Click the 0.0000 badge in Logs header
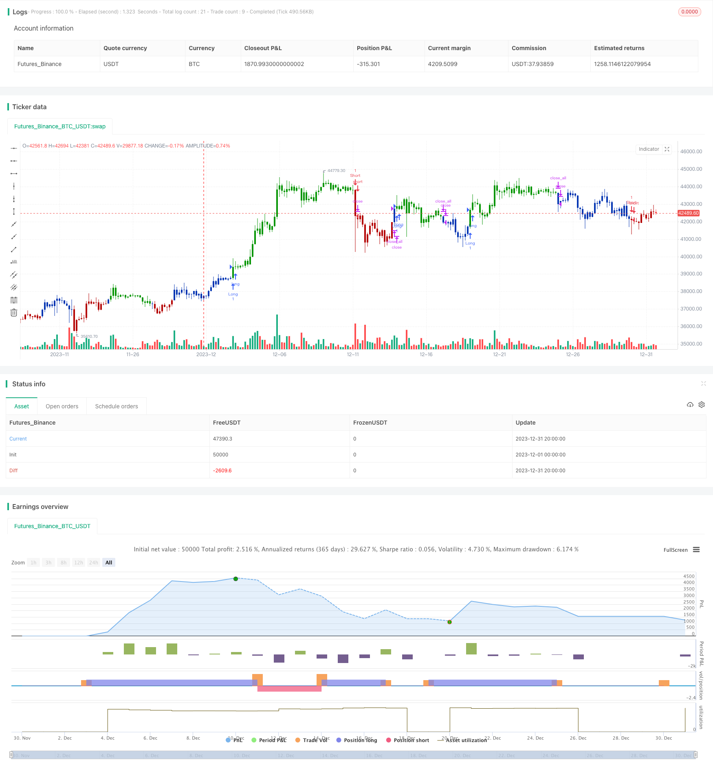Image resolution: width=713 pixels, height=771 pixels. point(689,12)
